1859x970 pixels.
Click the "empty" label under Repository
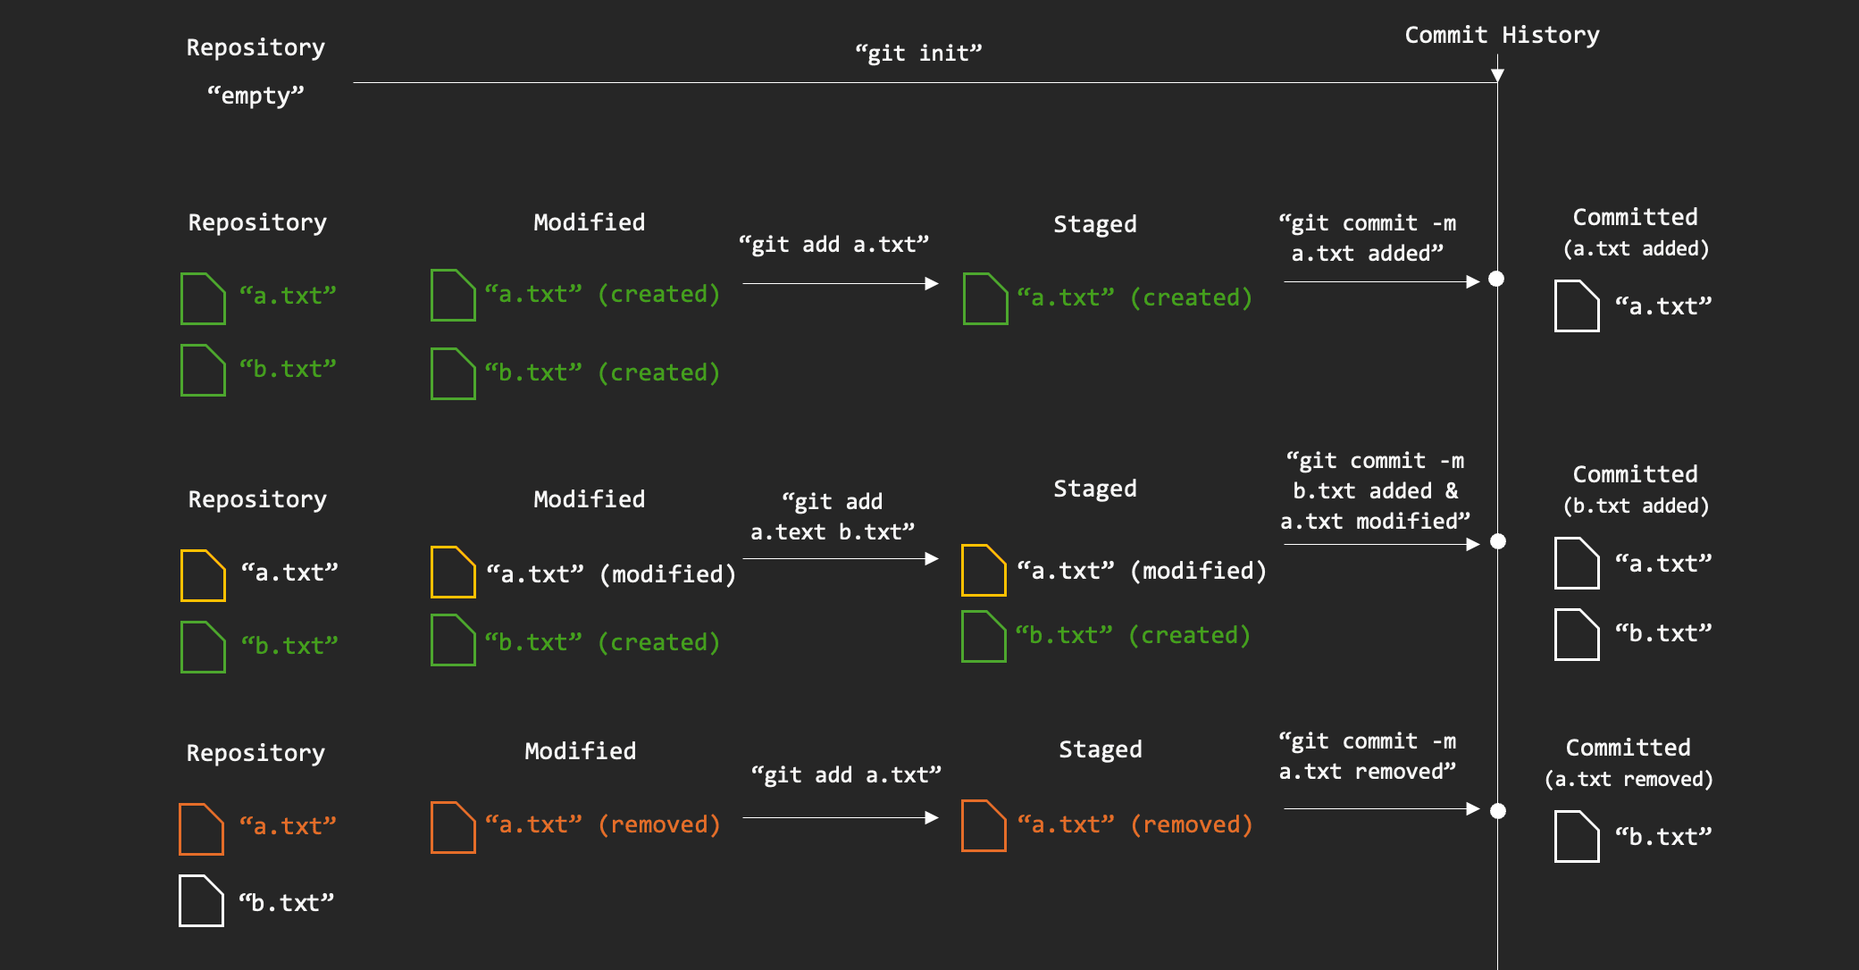tap(255, 96)
